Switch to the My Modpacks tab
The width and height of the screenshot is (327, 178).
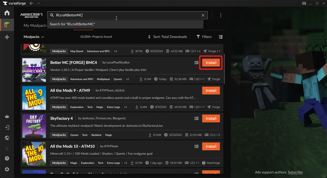click(35, 25)
